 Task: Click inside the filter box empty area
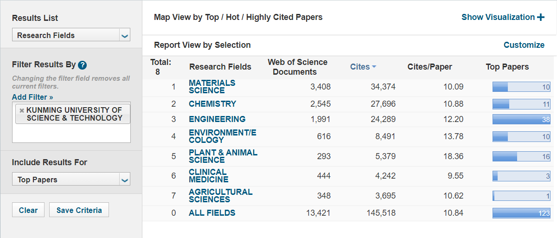coord(71,134)
